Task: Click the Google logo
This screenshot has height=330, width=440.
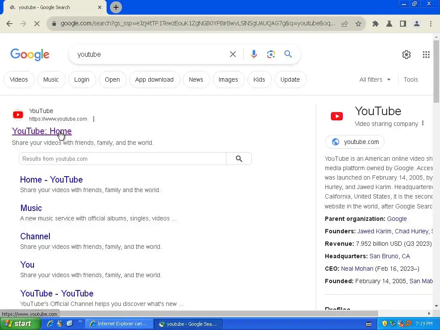Action: tap(30, 55)
